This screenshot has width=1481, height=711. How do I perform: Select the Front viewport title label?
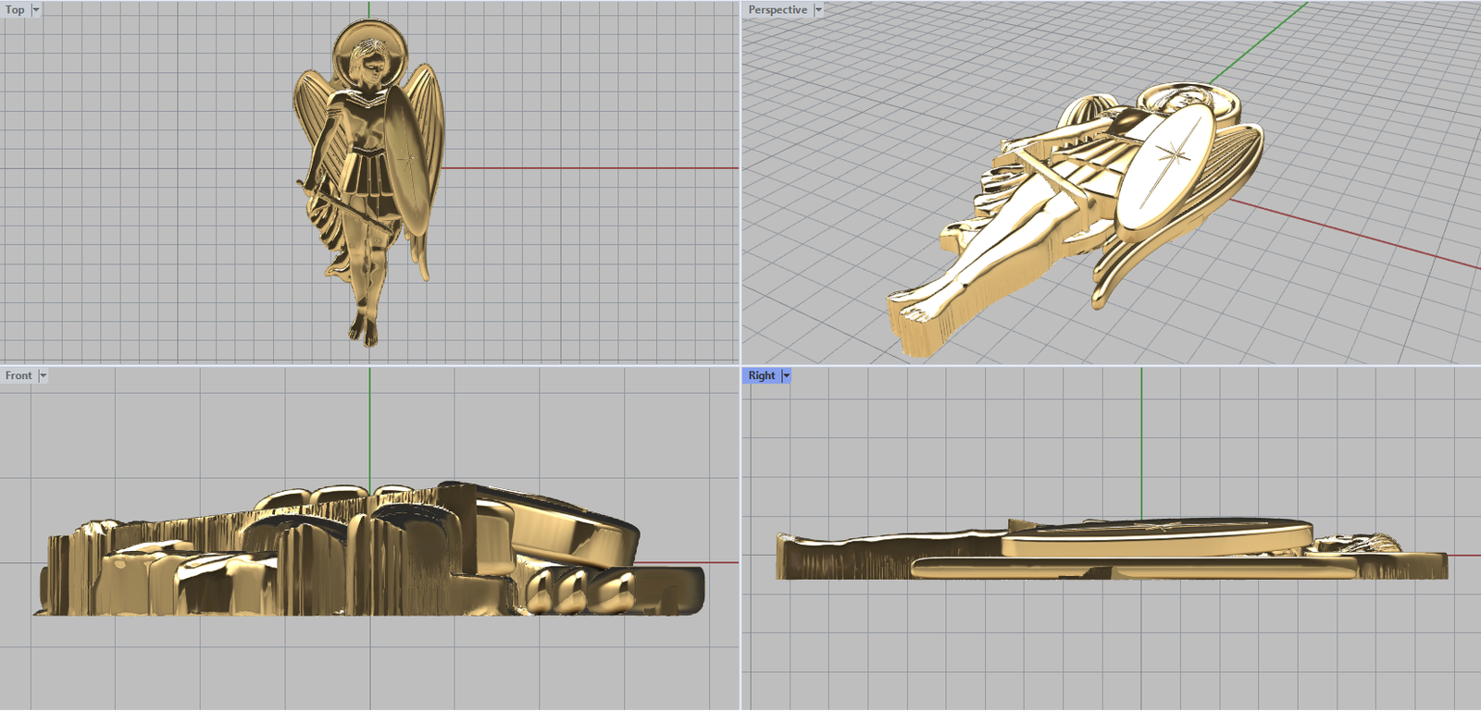[19, 376]
